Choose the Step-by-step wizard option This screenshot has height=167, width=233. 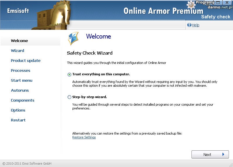pyautogui.click(x=69, y=97)
